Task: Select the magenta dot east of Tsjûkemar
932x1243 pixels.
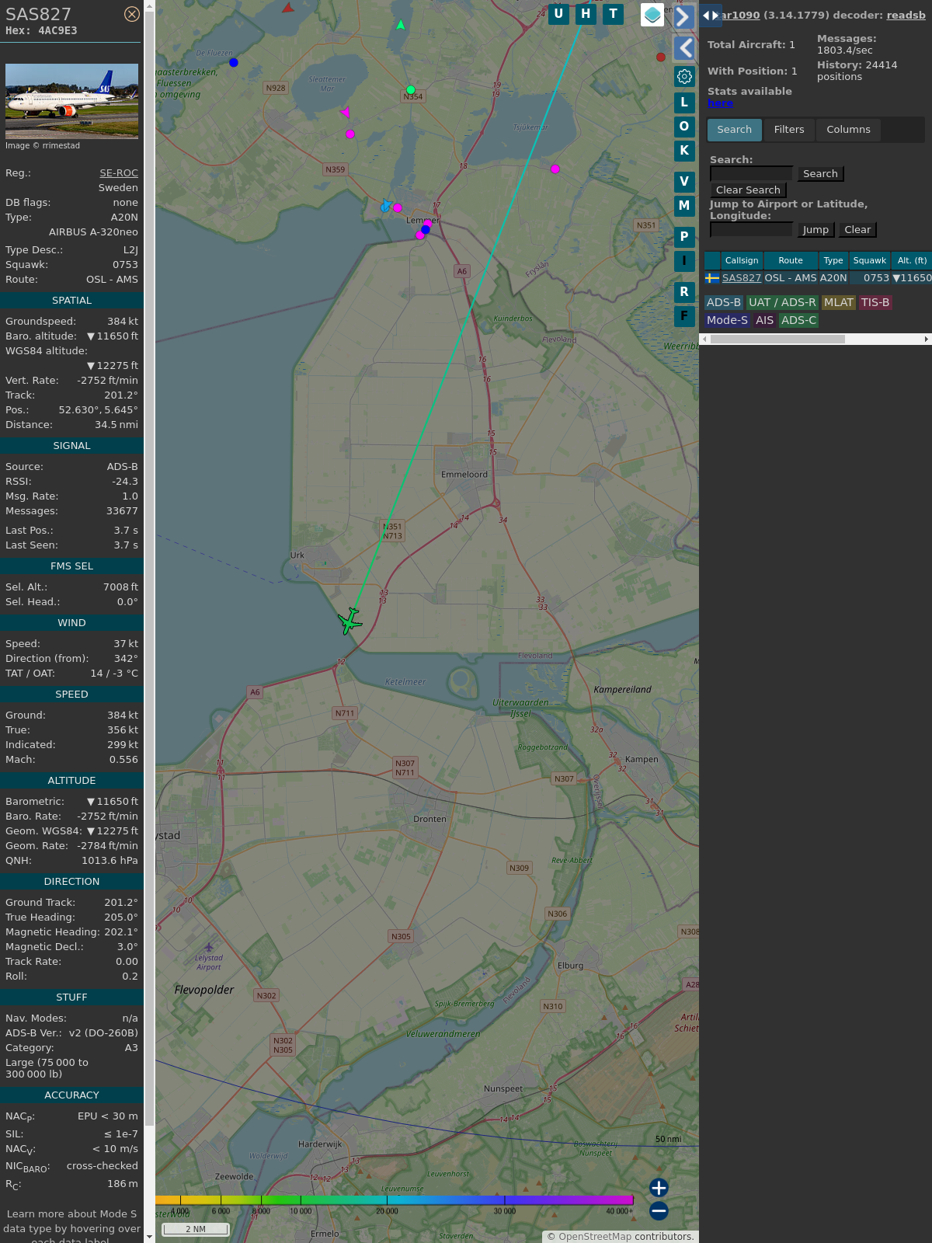Action: [x=555, y=169]
